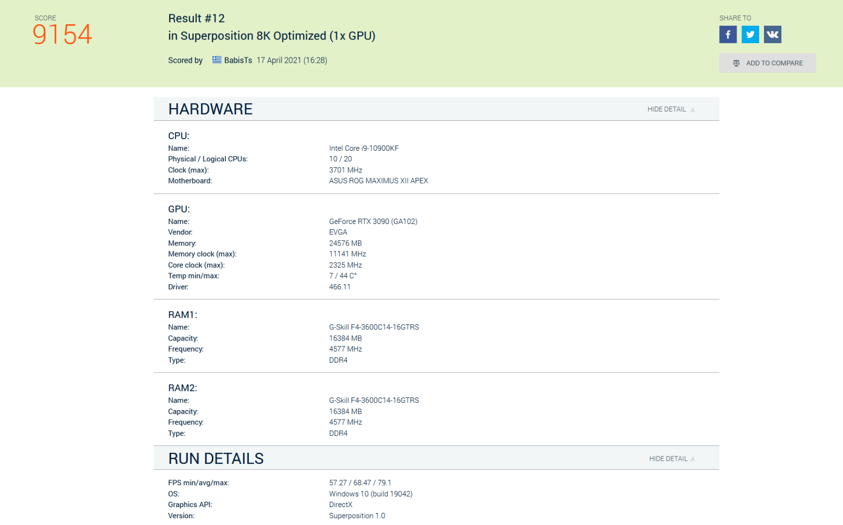Click the DirectX graphics API value
Image resolution: width=843 pixels, height=525 pixels.
click(x=341, y=504)
